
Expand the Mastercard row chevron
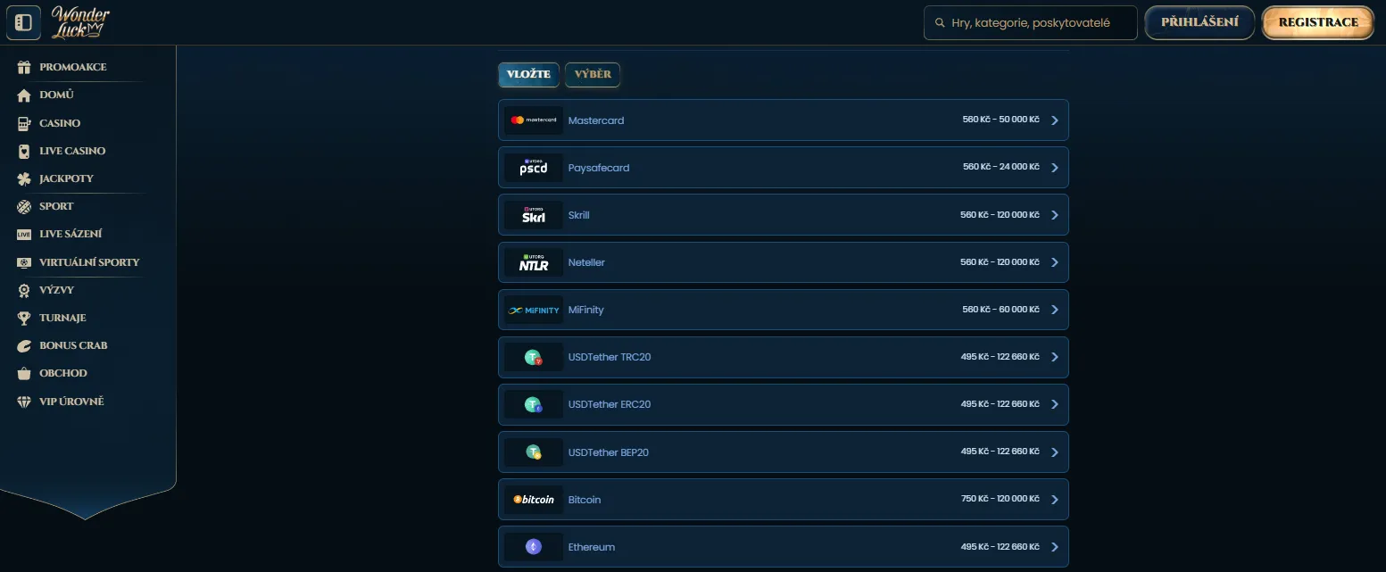[1054, 120]
